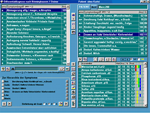150x113 pixels.
Task: Click the A-Z sort icon beside the help button
Action: (8, 69)
